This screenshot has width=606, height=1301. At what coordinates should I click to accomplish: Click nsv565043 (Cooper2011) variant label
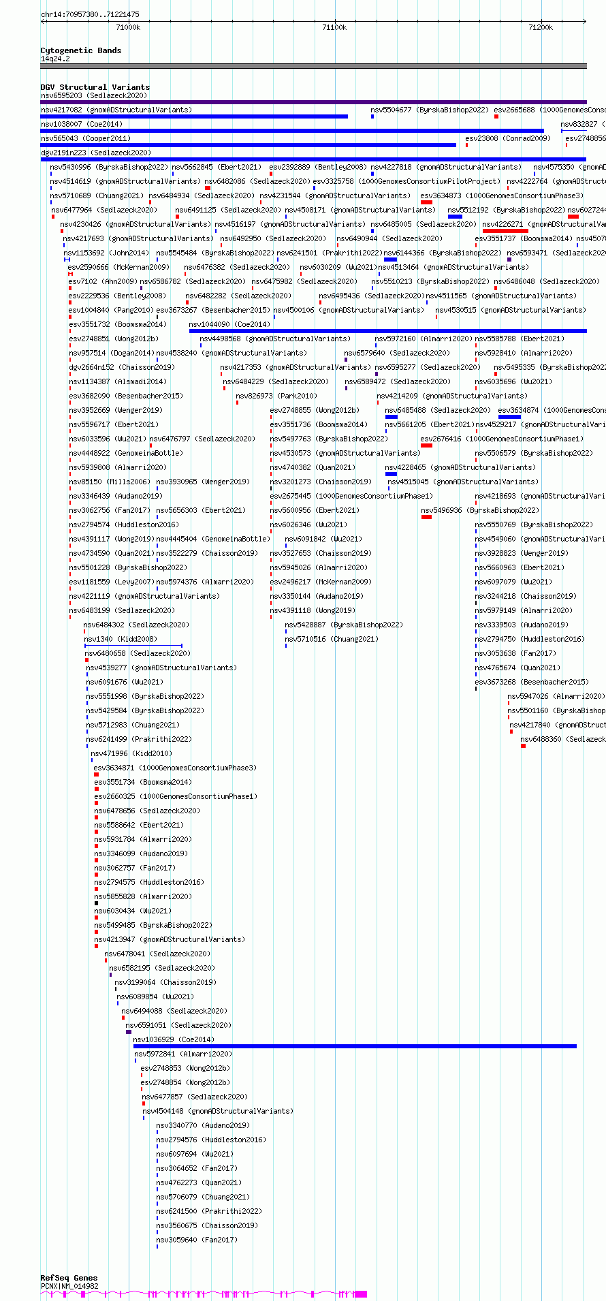(86, 138)
